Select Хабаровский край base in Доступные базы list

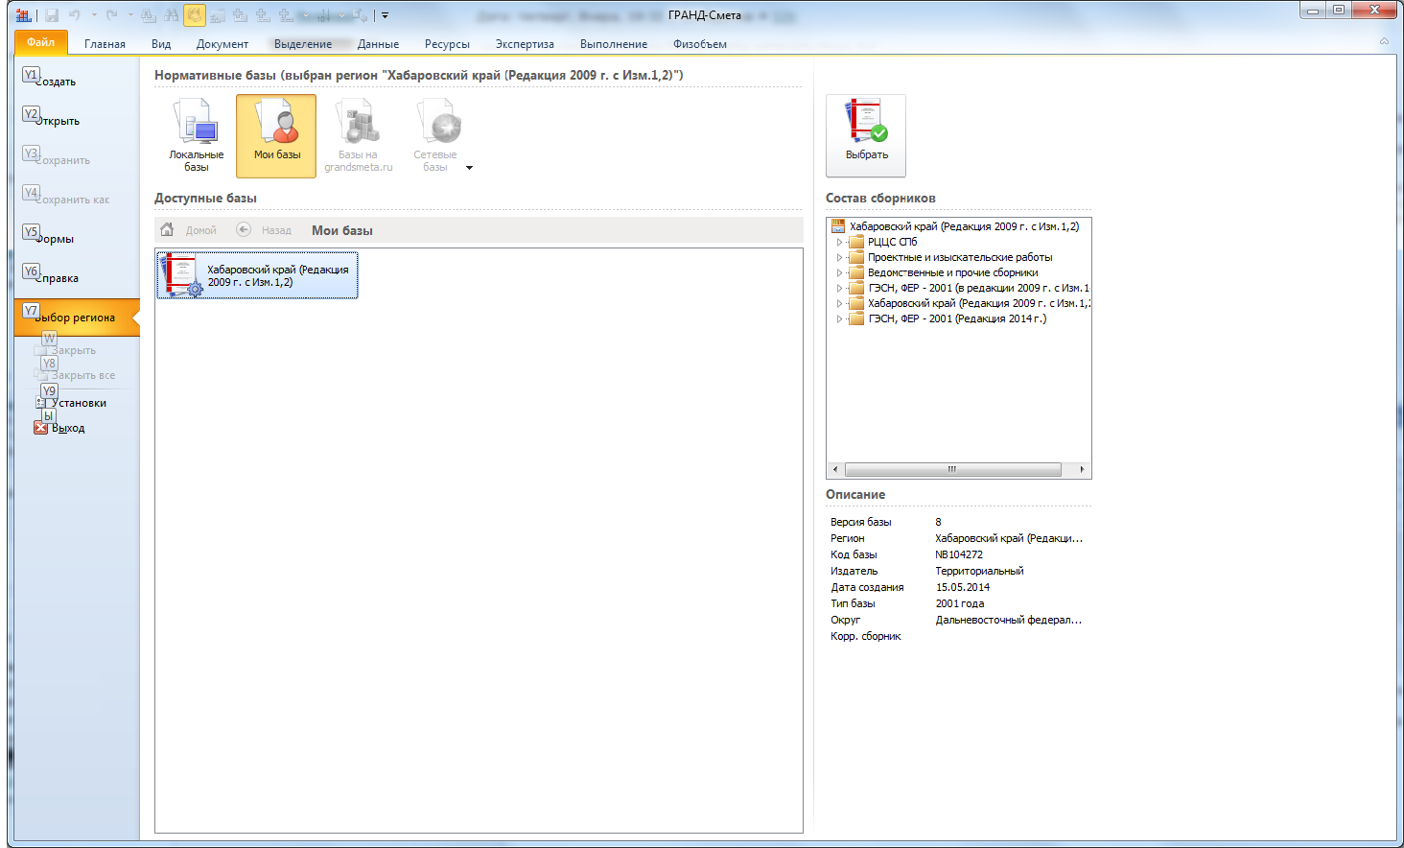pyautogui.click(x=258, y=275)
